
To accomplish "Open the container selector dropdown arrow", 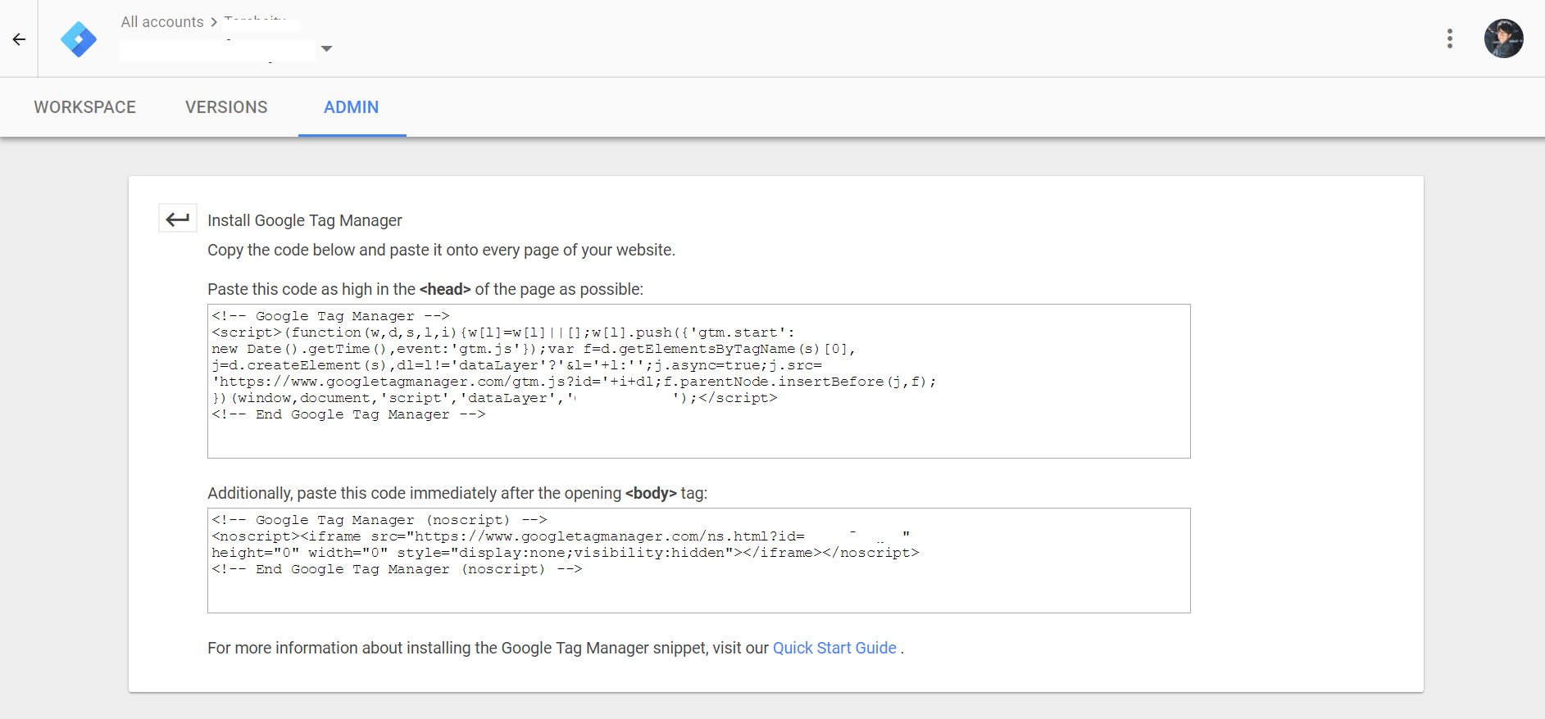I will point(326,48).
